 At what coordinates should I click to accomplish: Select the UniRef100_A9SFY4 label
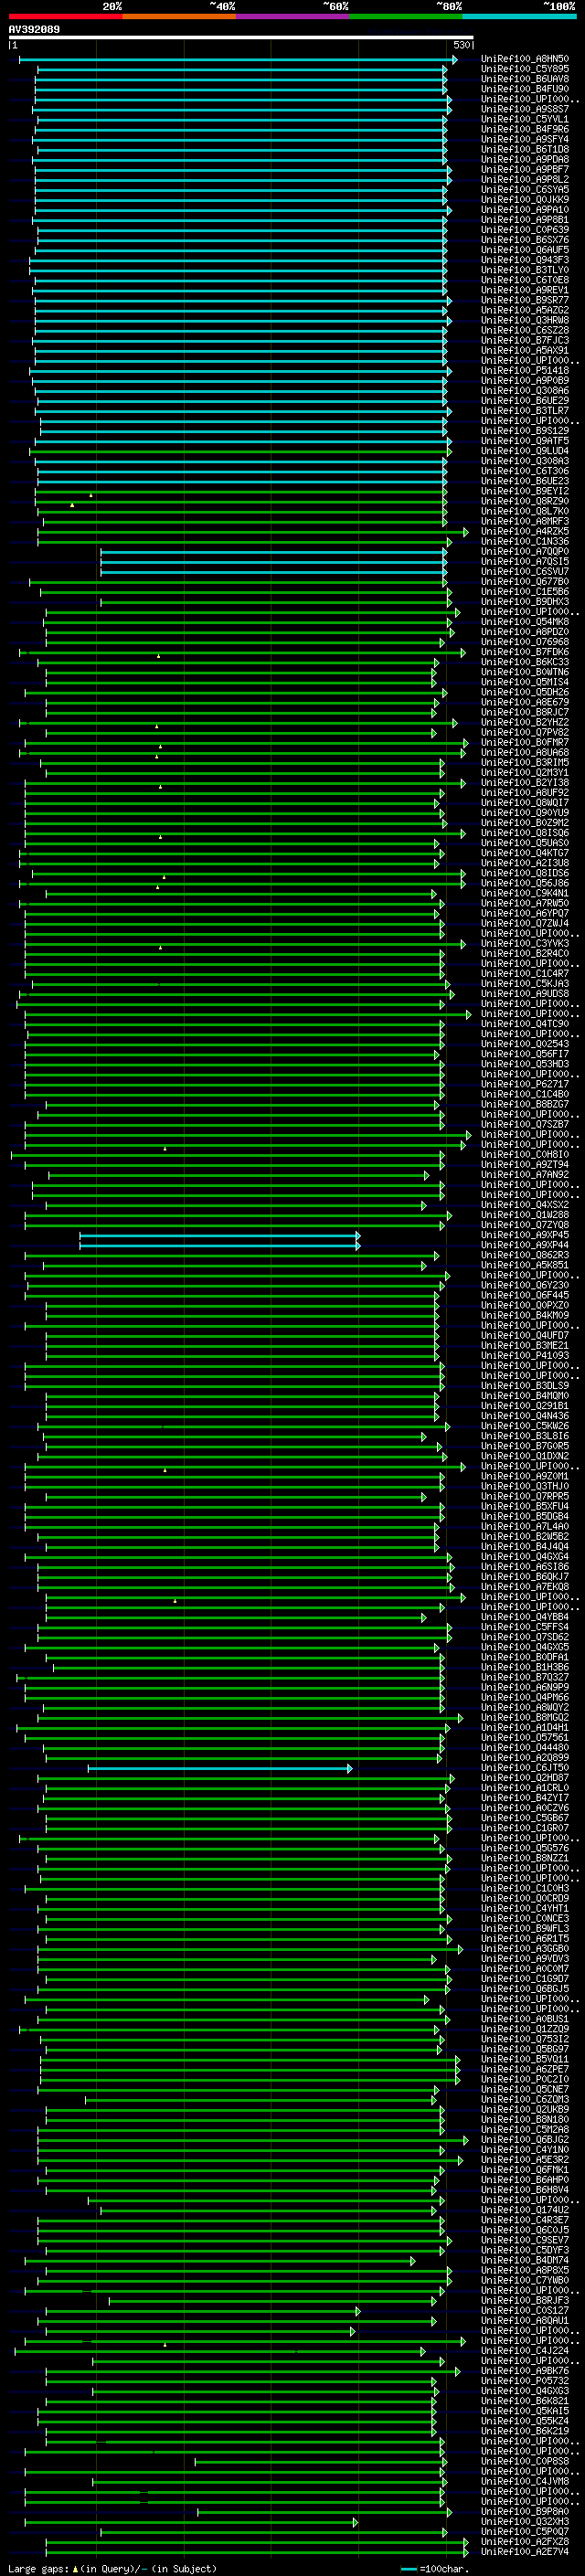point(525,139)
